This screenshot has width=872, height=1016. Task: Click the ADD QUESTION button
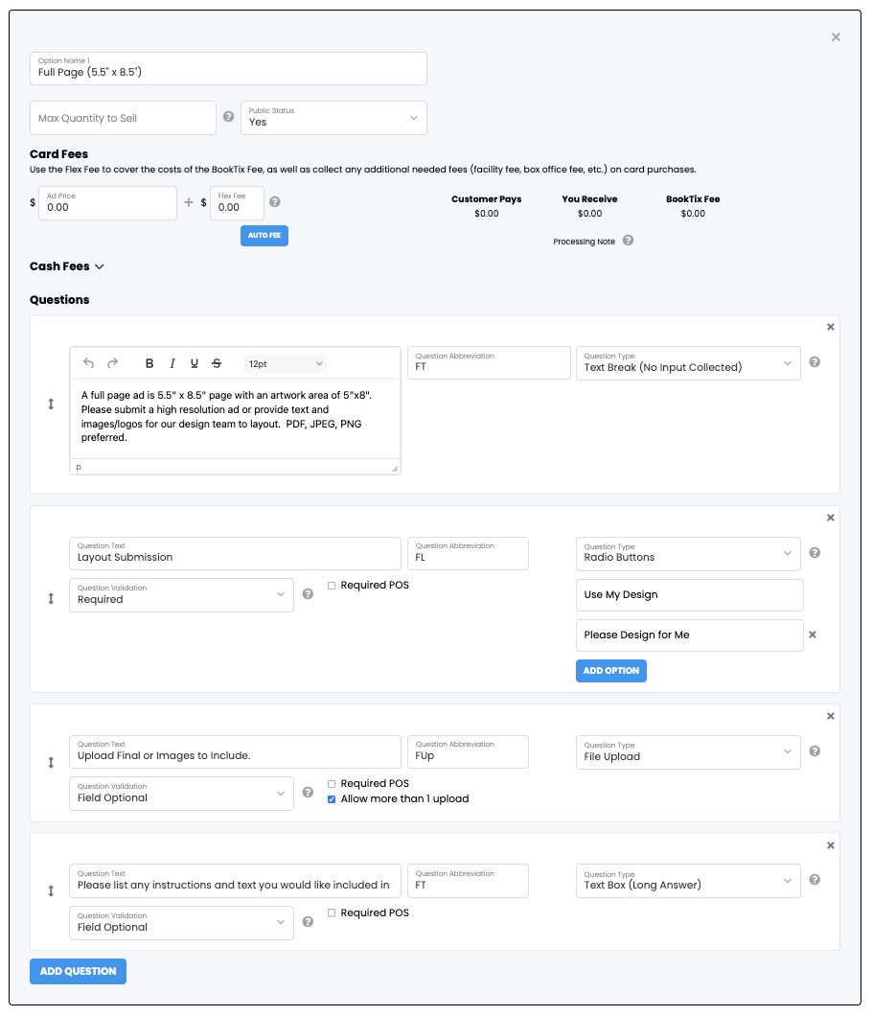(x=78, y=971)
